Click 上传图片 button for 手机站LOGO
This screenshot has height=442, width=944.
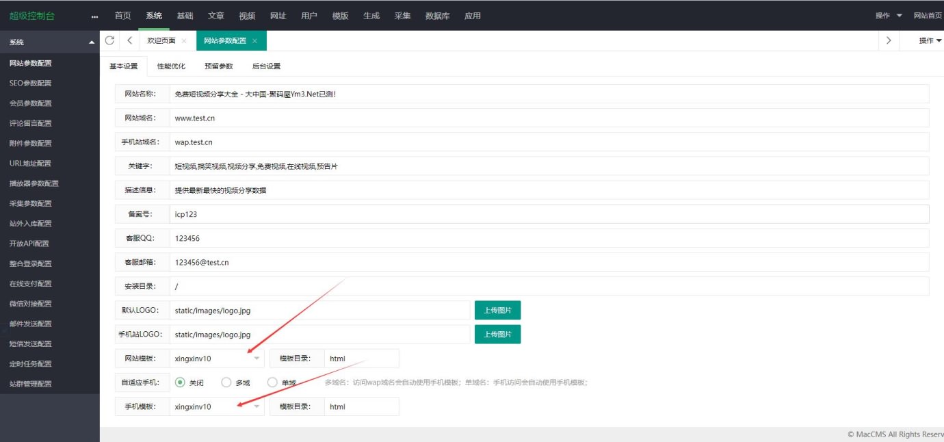(x=498, y=335)
